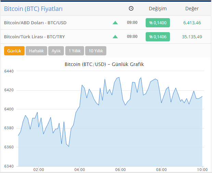The image size is (212, 173).
Task: Click the 6.413,46 value
Action: click(x=192, y=23)
